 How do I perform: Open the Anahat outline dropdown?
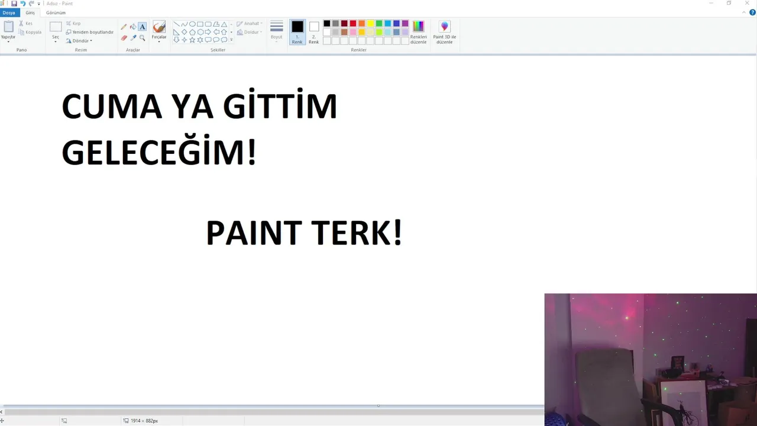[250, 24]
